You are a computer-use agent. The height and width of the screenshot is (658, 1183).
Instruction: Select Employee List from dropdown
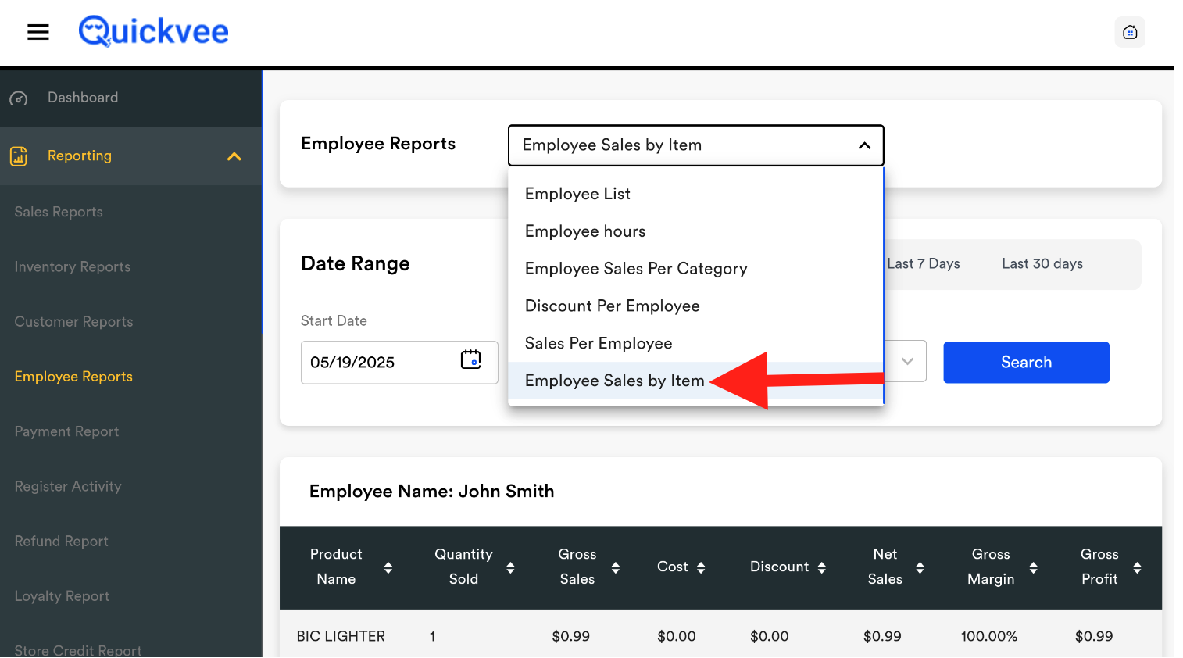point(577,194)
